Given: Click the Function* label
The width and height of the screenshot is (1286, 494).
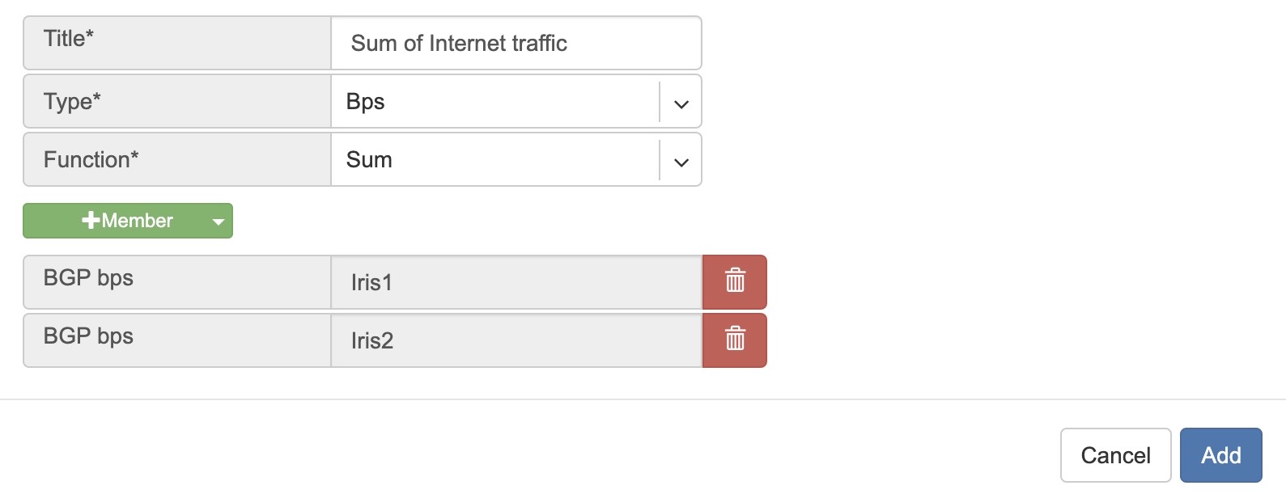Looking at the screenshot, I should [x=91, y=160].
